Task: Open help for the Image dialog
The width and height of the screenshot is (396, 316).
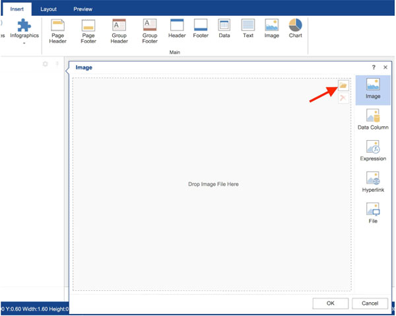Action: click(374, 67)
